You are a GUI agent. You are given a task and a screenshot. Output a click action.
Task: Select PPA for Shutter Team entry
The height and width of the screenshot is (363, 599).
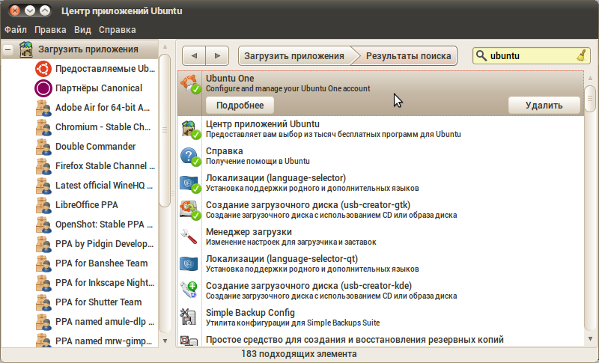98,302
